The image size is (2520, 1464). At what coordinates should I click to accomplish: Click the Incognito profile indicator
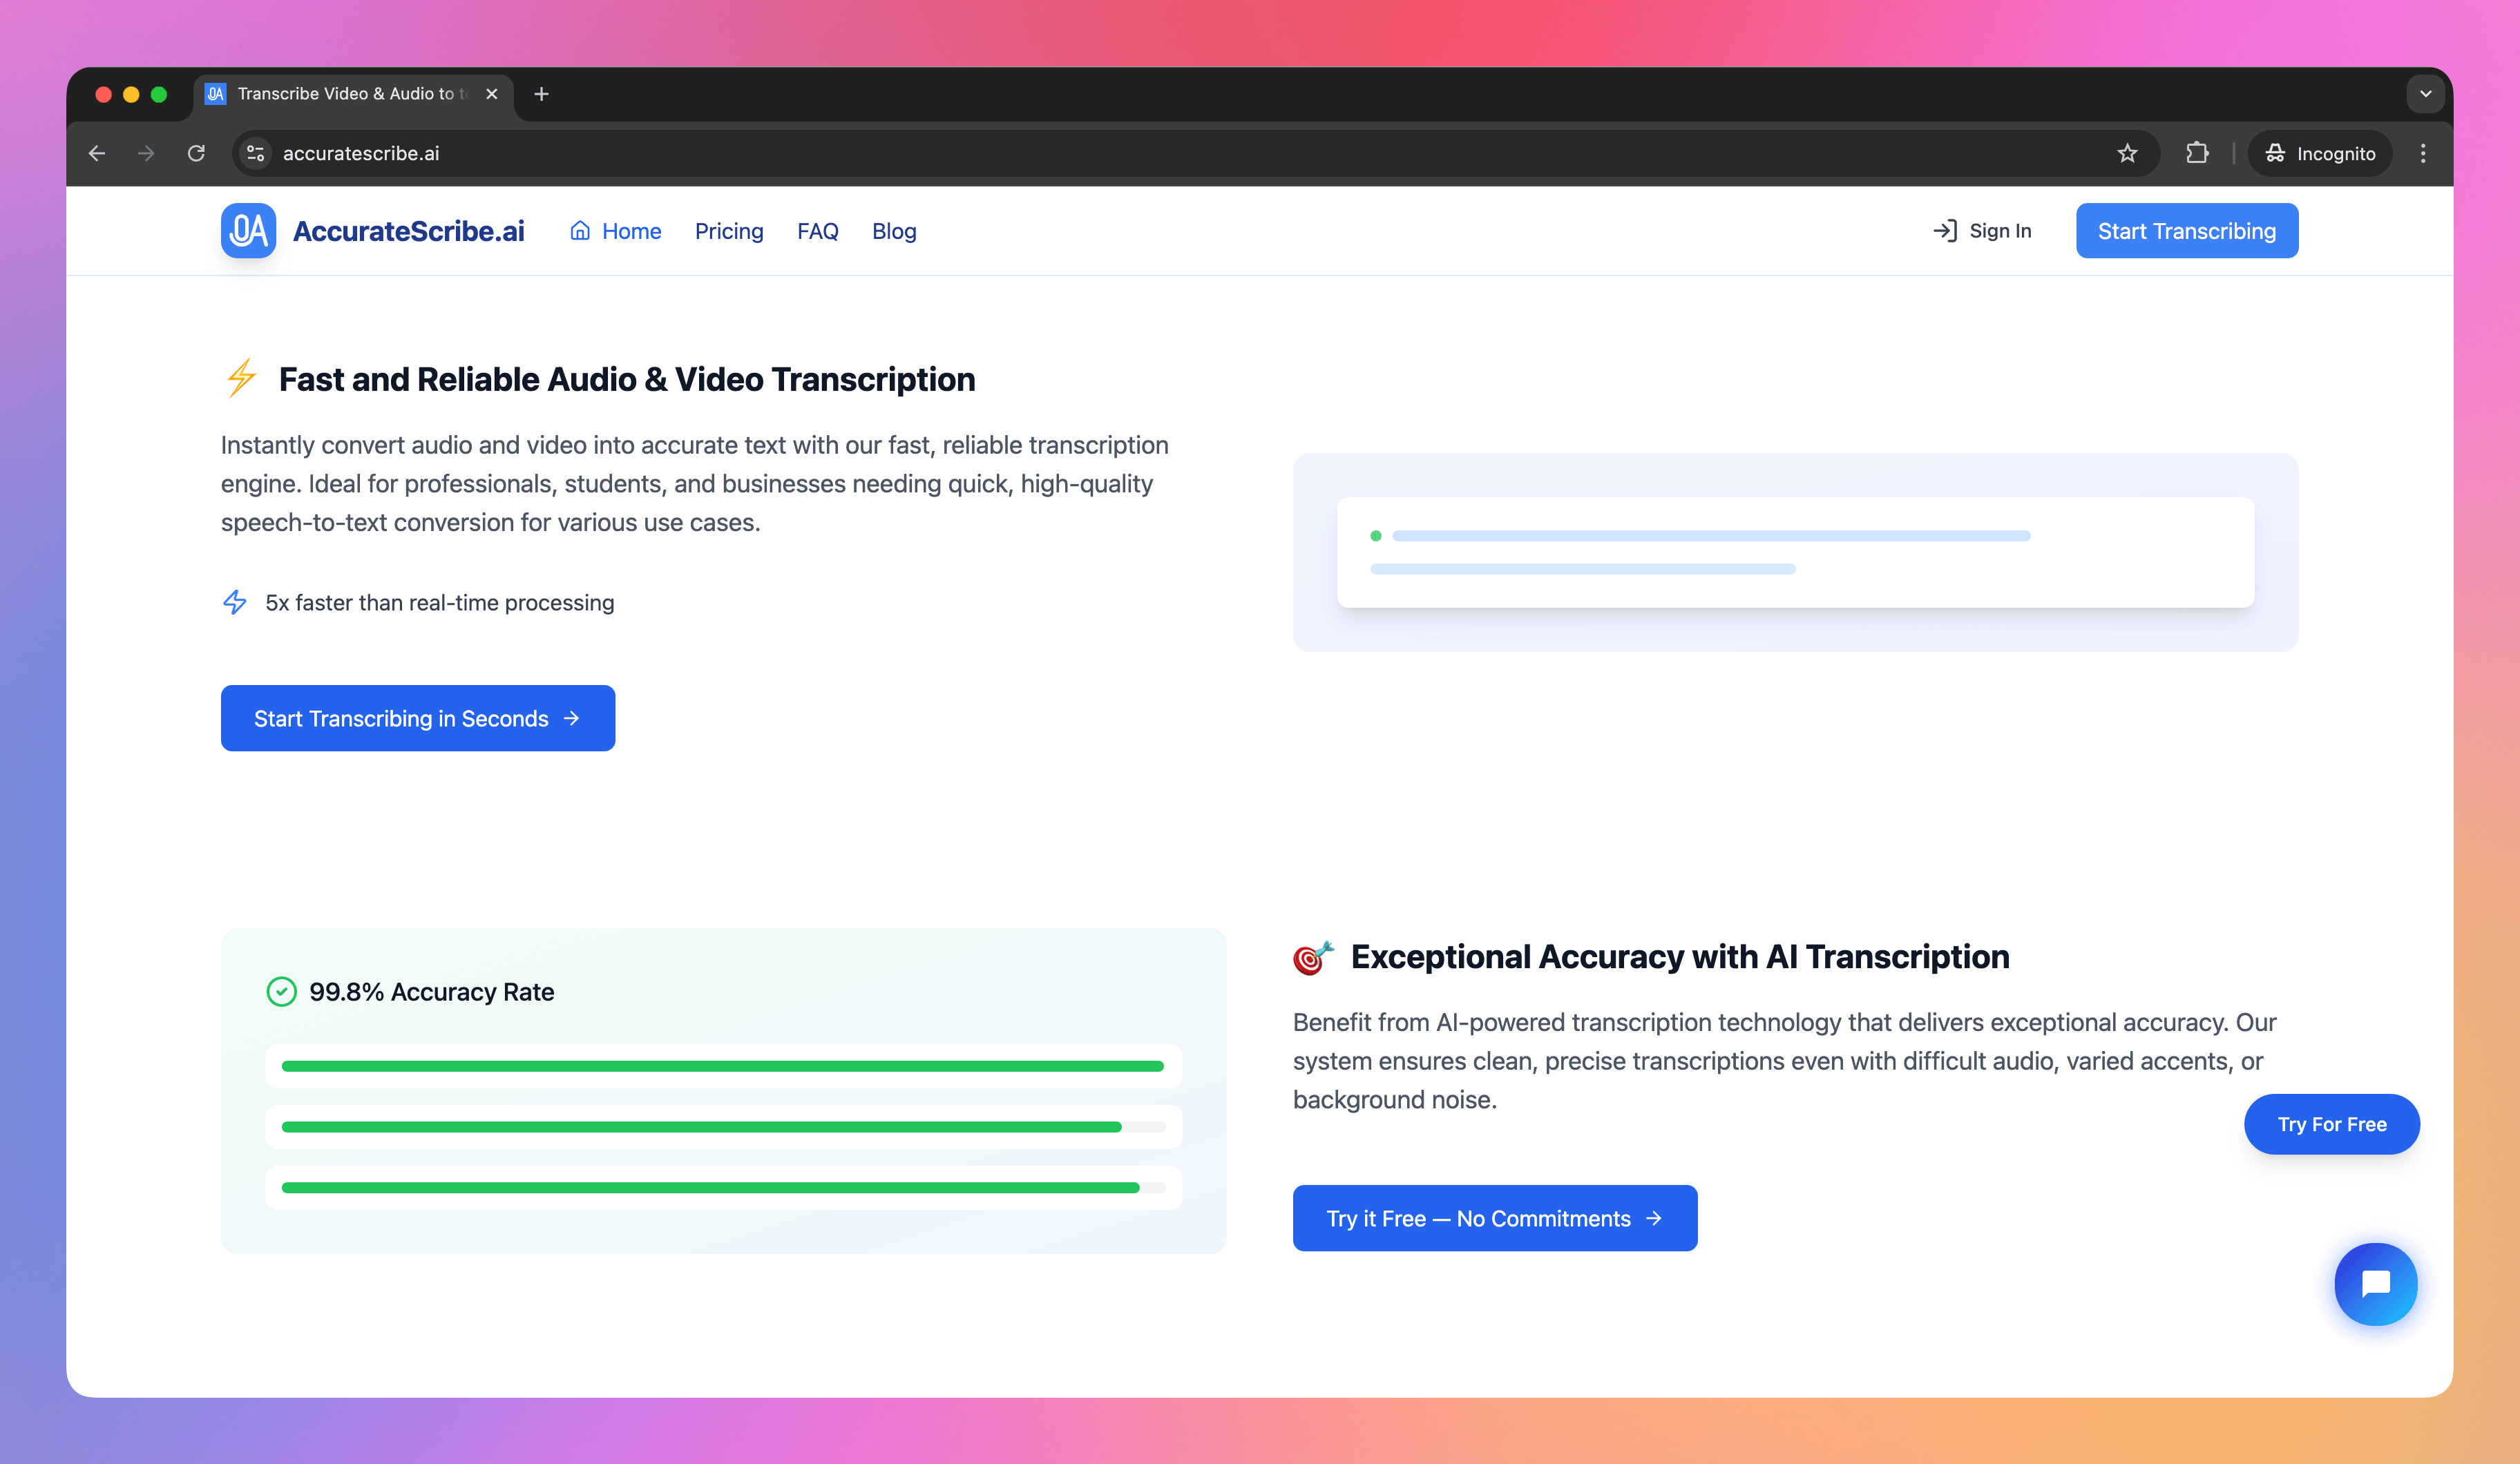[2320, 153]
